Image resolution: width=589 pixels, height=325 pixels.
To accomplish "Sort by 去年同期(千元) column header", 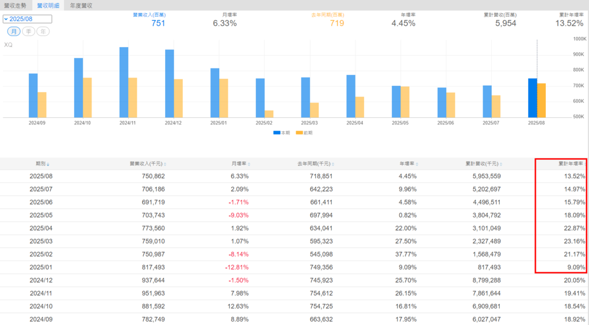I will (x=316, y=164).
